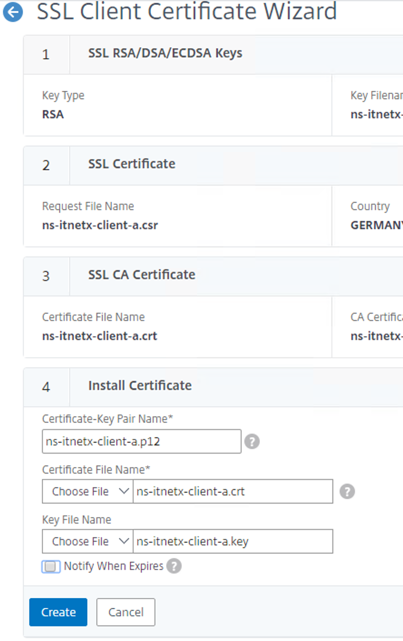Viewport: 403px width, 641px height.
Task: Click the GERMANY country value
Action: point(376,225)
